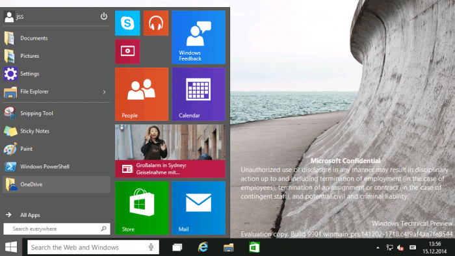The image size is (455, 256).
Task: Click the magnifier icon in Search everywhere
Action: [103, 229]
